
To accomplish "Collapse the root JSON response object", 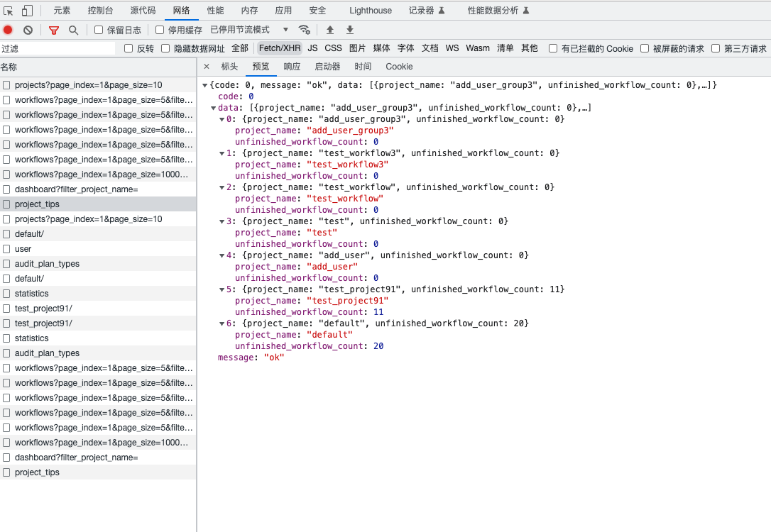I will tap(205, 85).
